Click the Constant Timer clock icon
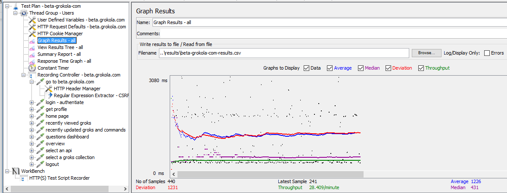Image resolution: width=507 pixels, height=193 pixels. [32, 68]
